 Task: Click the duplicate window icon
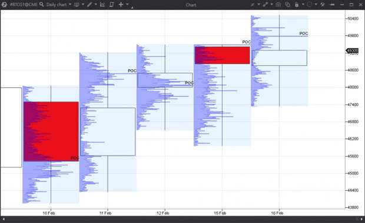point(288,5)
